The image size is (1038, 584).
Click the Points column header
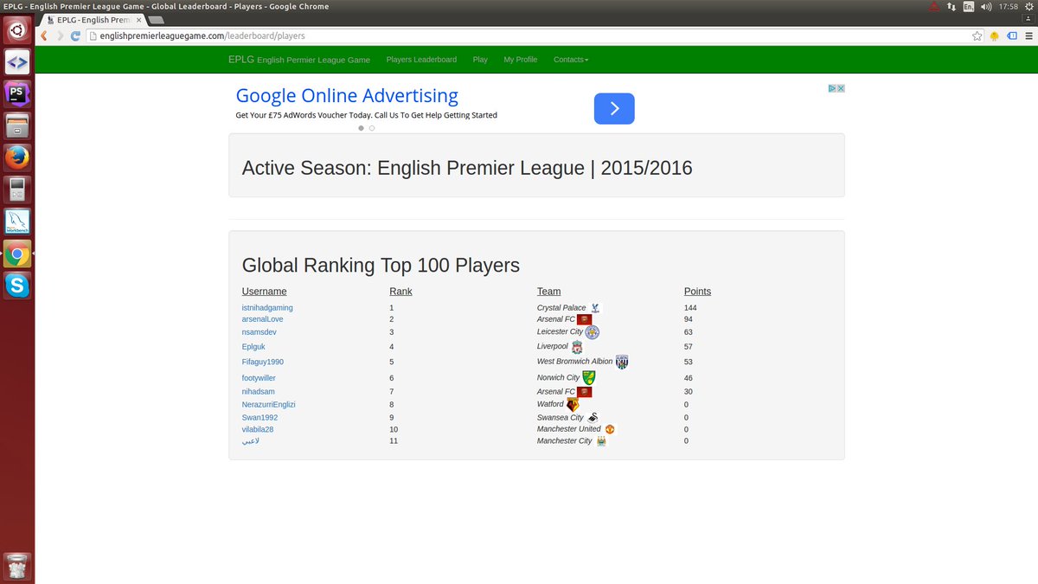[x=697, y=292]
